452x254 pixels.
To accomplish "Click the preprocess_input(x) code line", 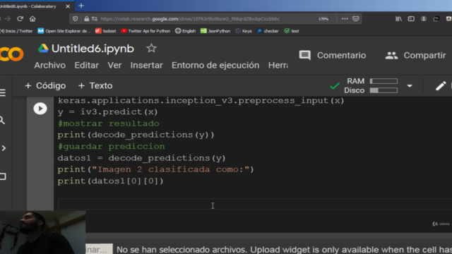I will pyautogui.click(x=201, y=100).
